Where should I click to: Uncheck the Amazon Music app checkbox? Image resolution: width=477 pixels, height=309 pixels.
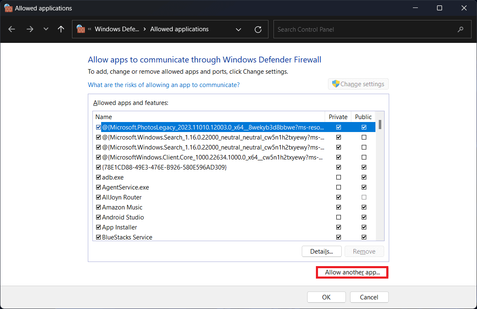point(98,207)
